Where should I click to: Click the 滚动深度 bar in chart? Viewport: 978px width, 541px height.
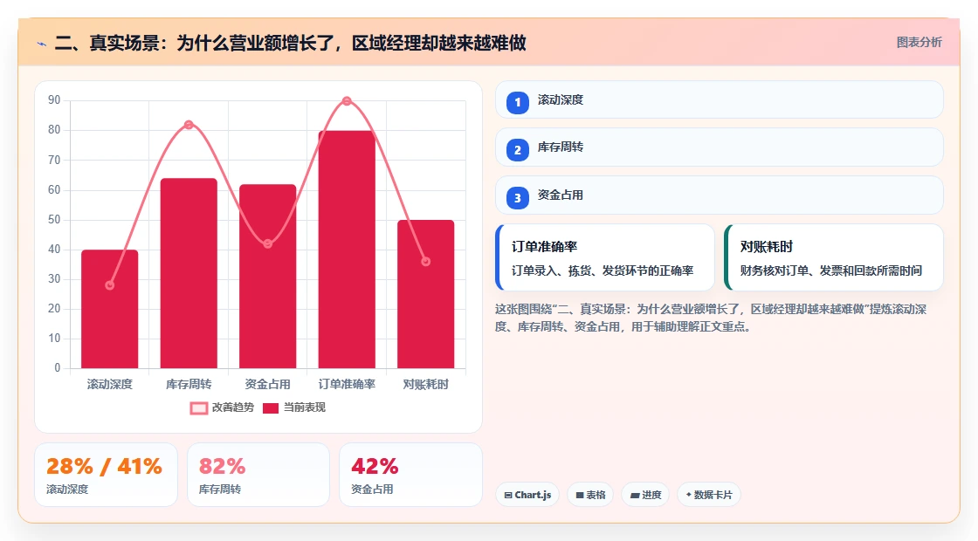110,309
